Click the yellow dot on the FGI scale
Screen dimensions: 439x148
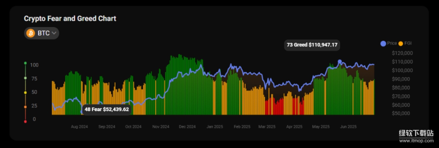click(25, 92)
